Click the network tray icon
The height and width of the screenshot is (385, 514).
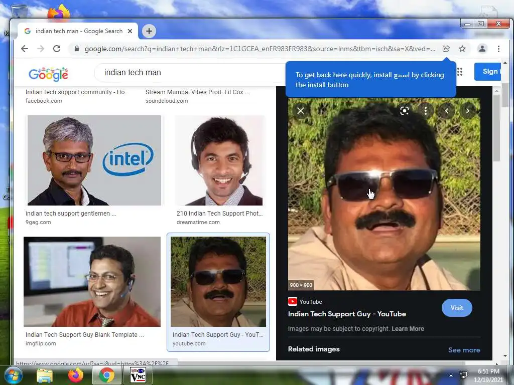tap(463, 375)
